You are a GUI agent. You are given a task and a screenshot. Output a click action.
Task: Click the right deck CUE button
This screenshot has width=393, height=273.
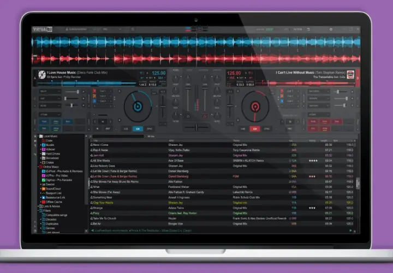243,129
